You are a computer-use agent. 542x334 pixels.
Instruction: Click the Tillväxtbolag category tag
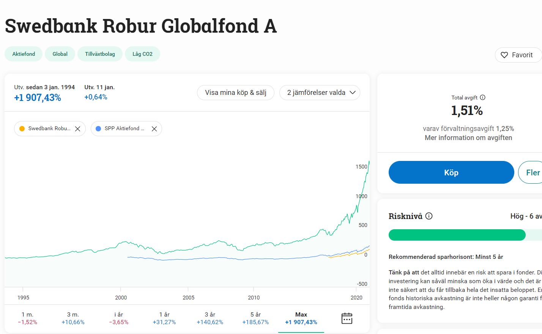100,54
